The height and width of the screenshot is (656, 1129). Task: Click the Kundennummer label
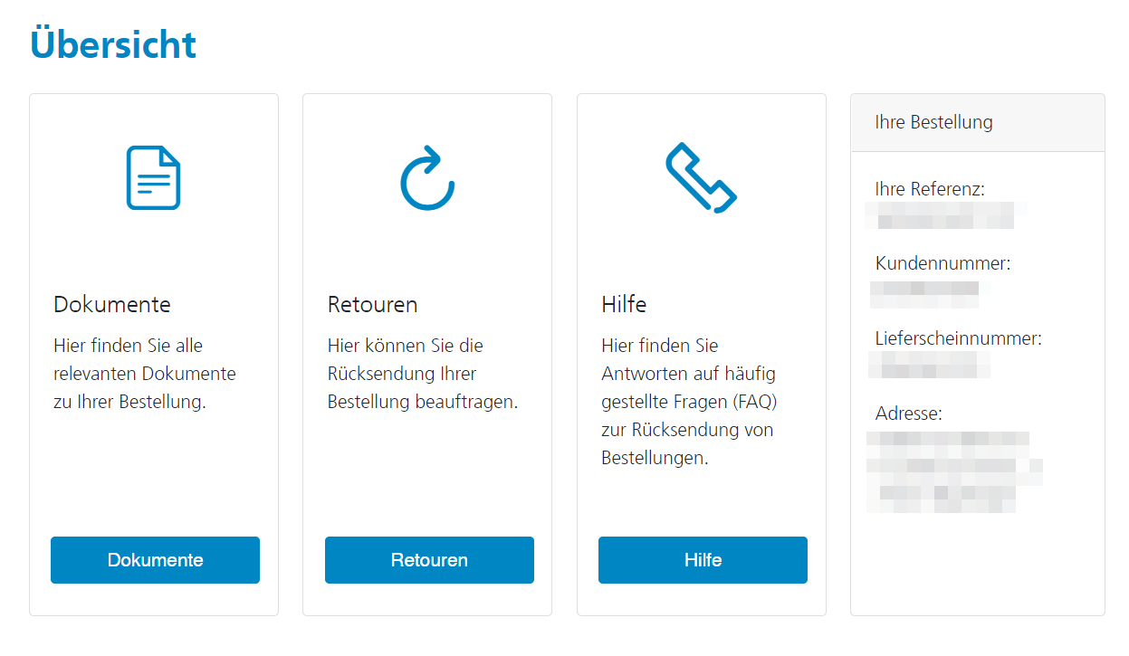pyautogui.click(x=942, y=264)
